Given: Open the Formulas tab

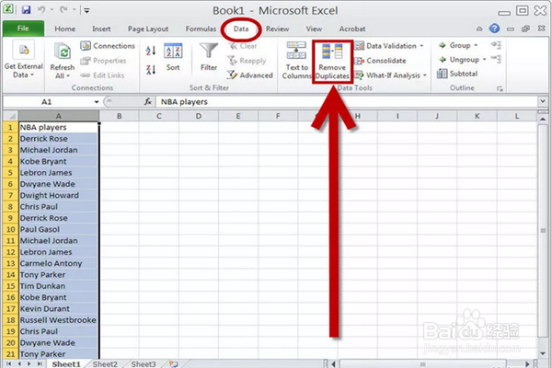Looking at the screenshot, I should tap(201, 29).
